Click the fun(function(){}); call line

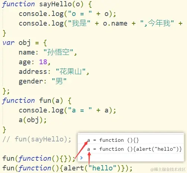pyautogui.click(x=39, y=159)
